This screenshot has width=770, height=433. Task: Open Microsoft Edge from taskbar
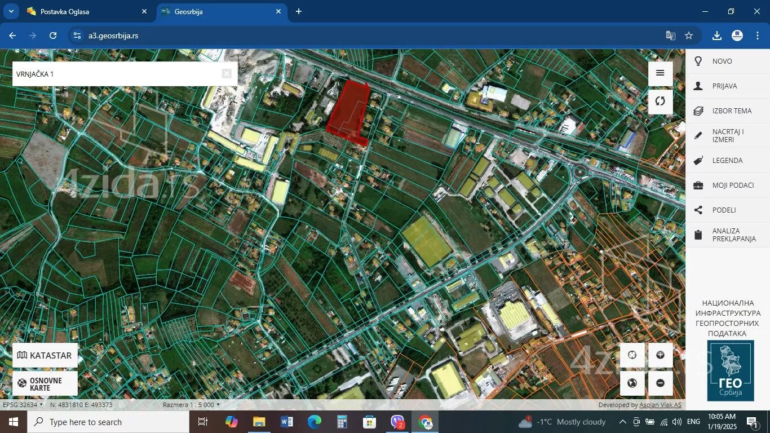coord(314,422)
